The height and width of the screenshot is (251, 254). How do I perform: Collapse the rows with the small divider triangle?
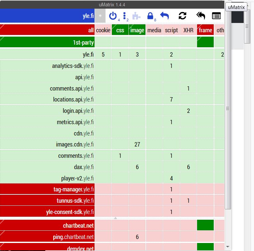[x=115, y=218]
